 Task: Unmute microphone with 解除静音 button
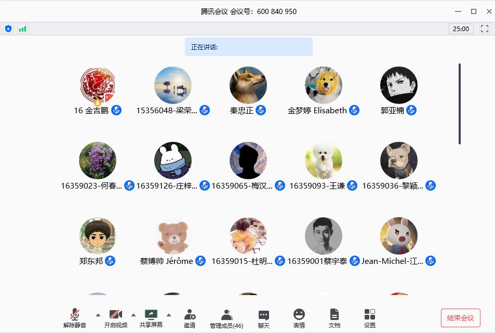click(x=75, y=318)
